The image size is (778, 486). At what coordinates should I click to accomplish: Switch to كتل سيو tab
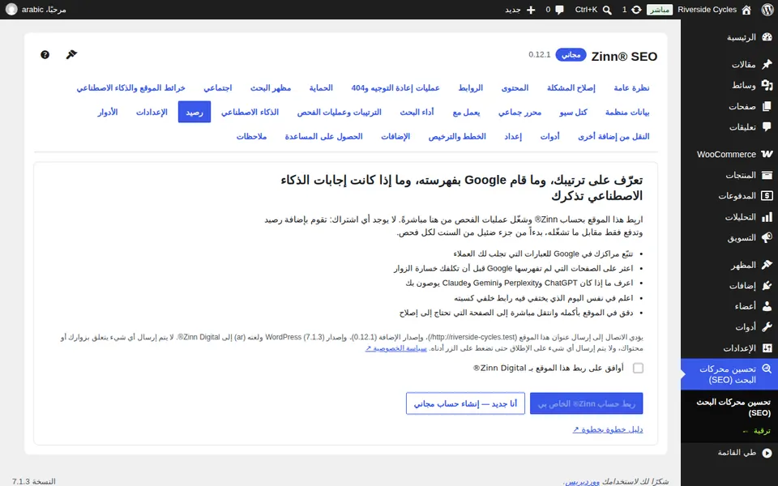(x=574, y=112)
